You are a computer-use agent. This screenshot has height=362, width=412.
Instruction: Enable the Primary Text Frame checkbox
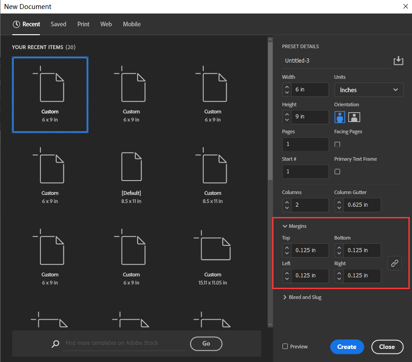(x=337, y=172)
